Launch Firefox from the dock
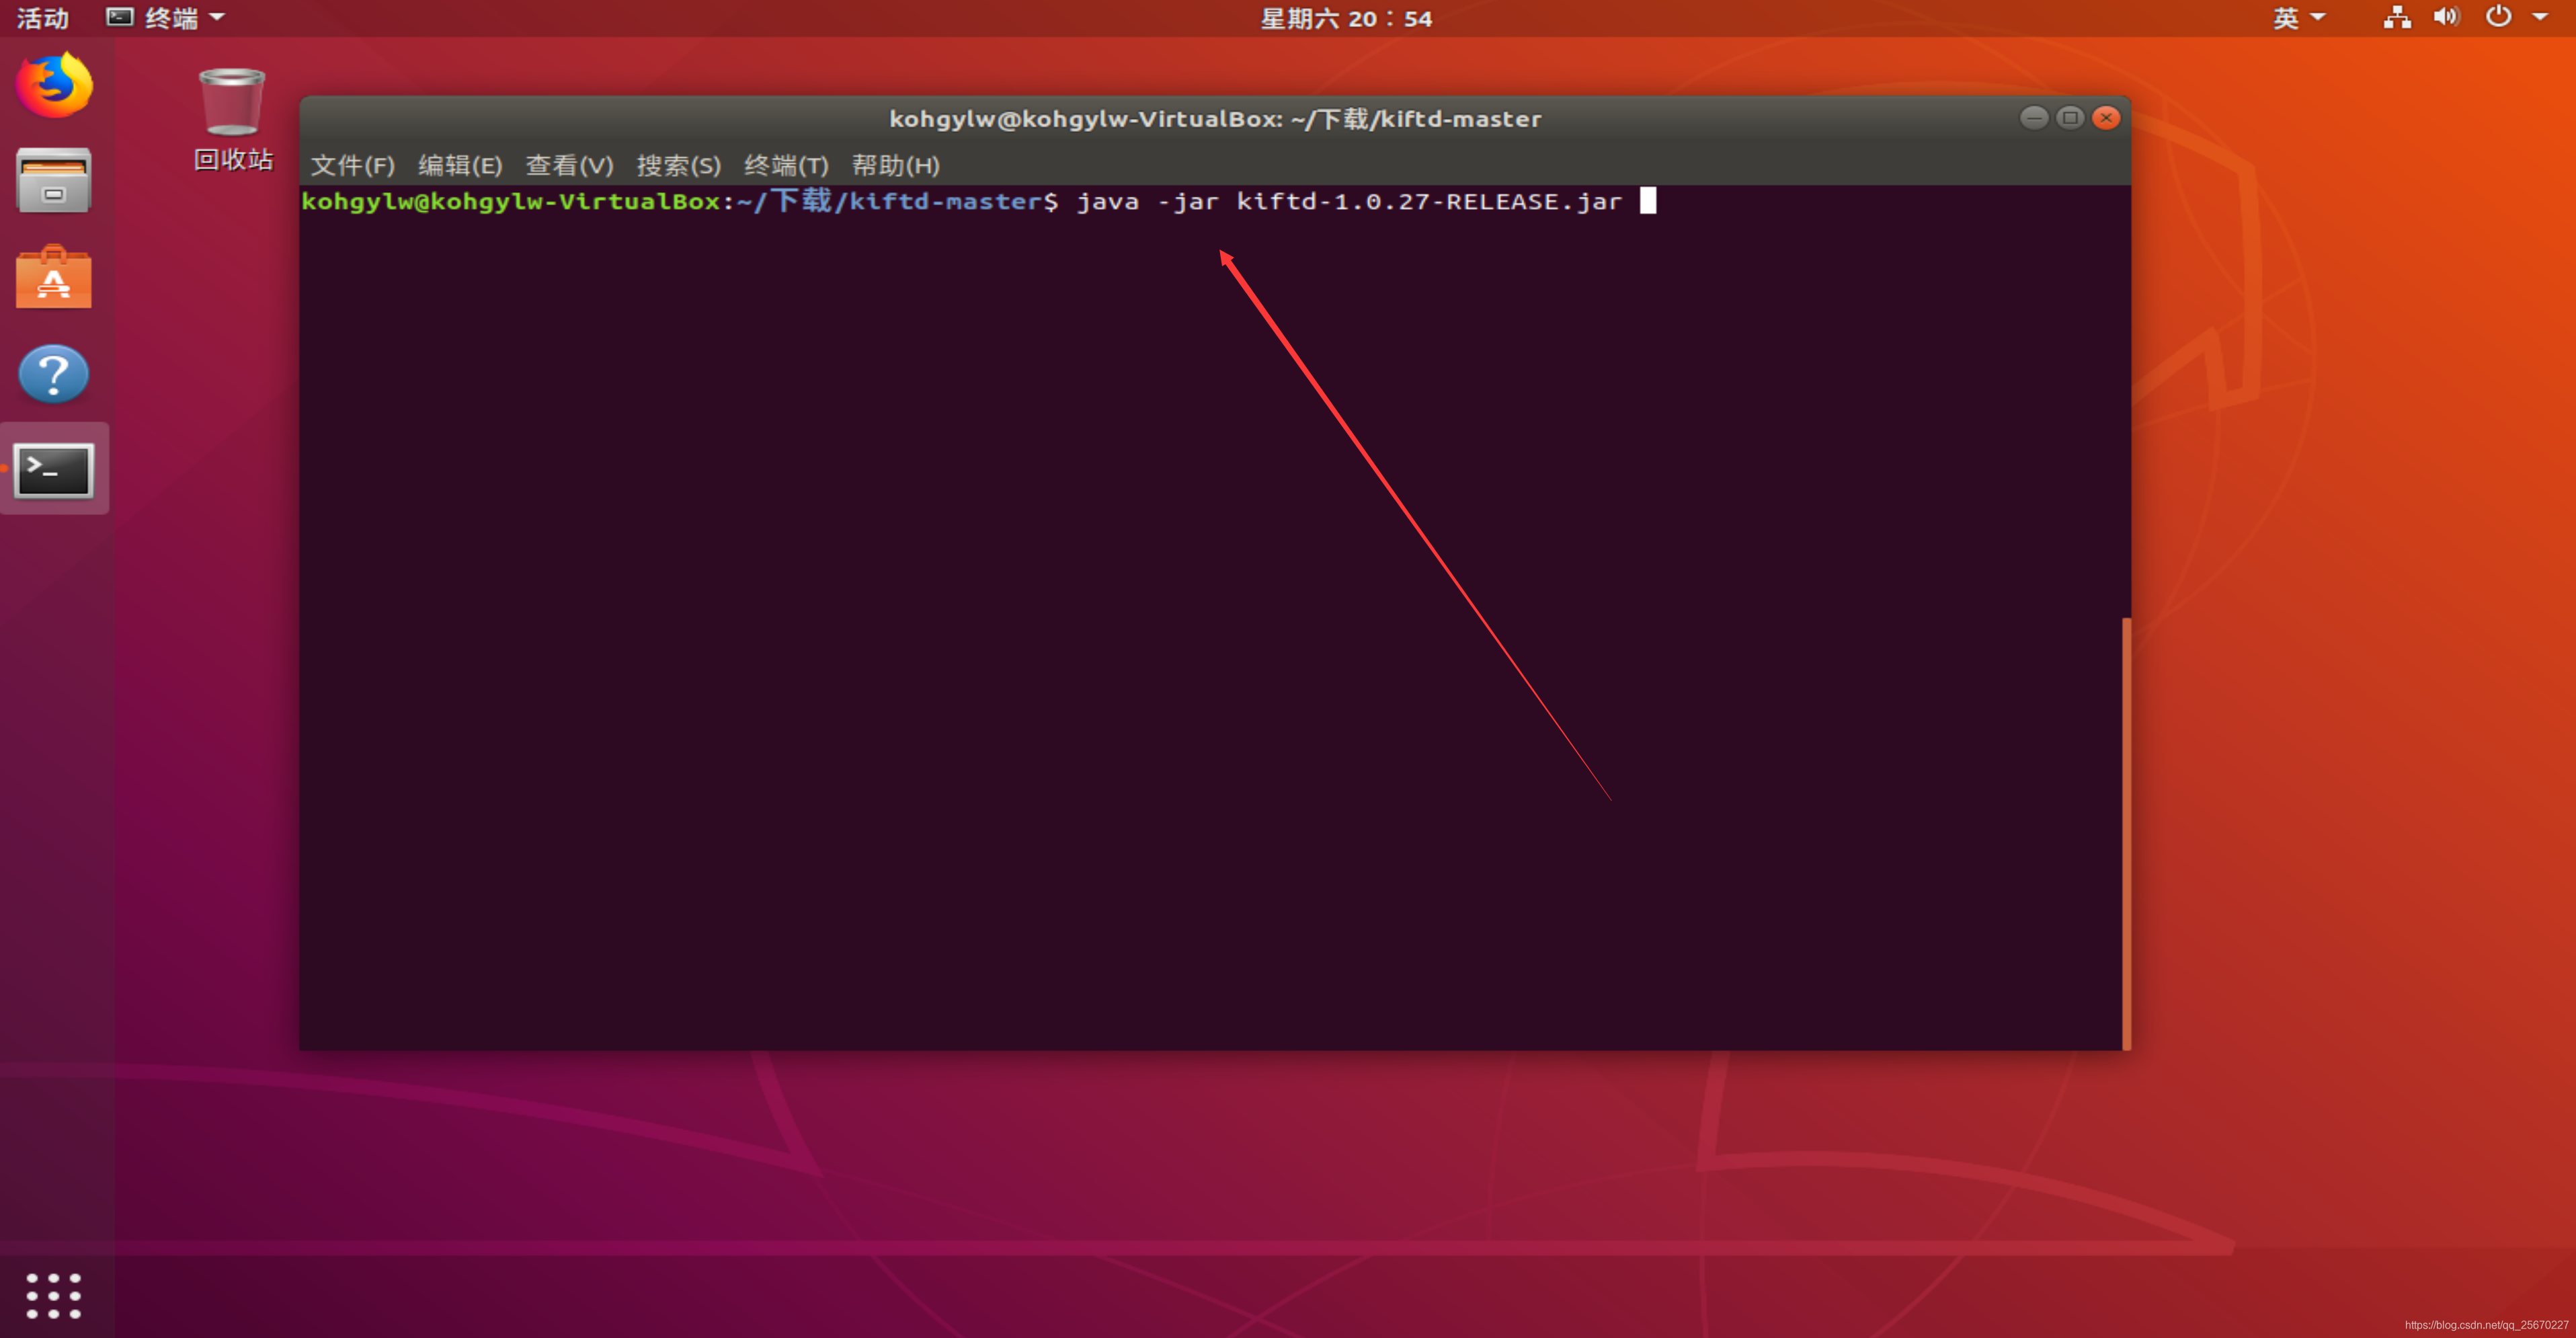2576x1338 pixels. [x=53, y=85]
